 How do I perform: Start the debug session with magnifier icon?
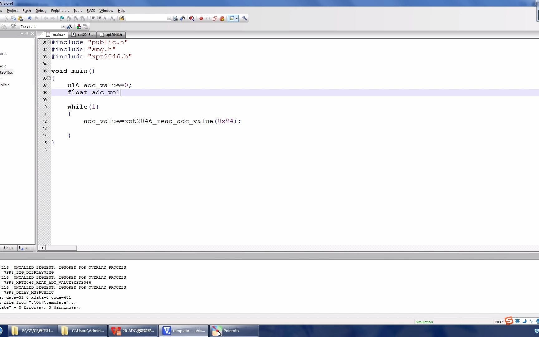click(192, 18)
